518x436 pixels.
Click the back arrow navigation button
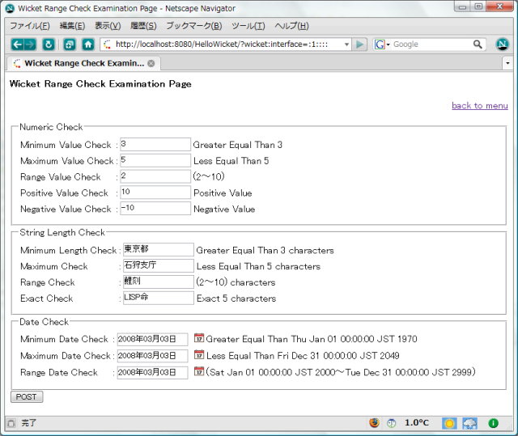pos(18,44)
